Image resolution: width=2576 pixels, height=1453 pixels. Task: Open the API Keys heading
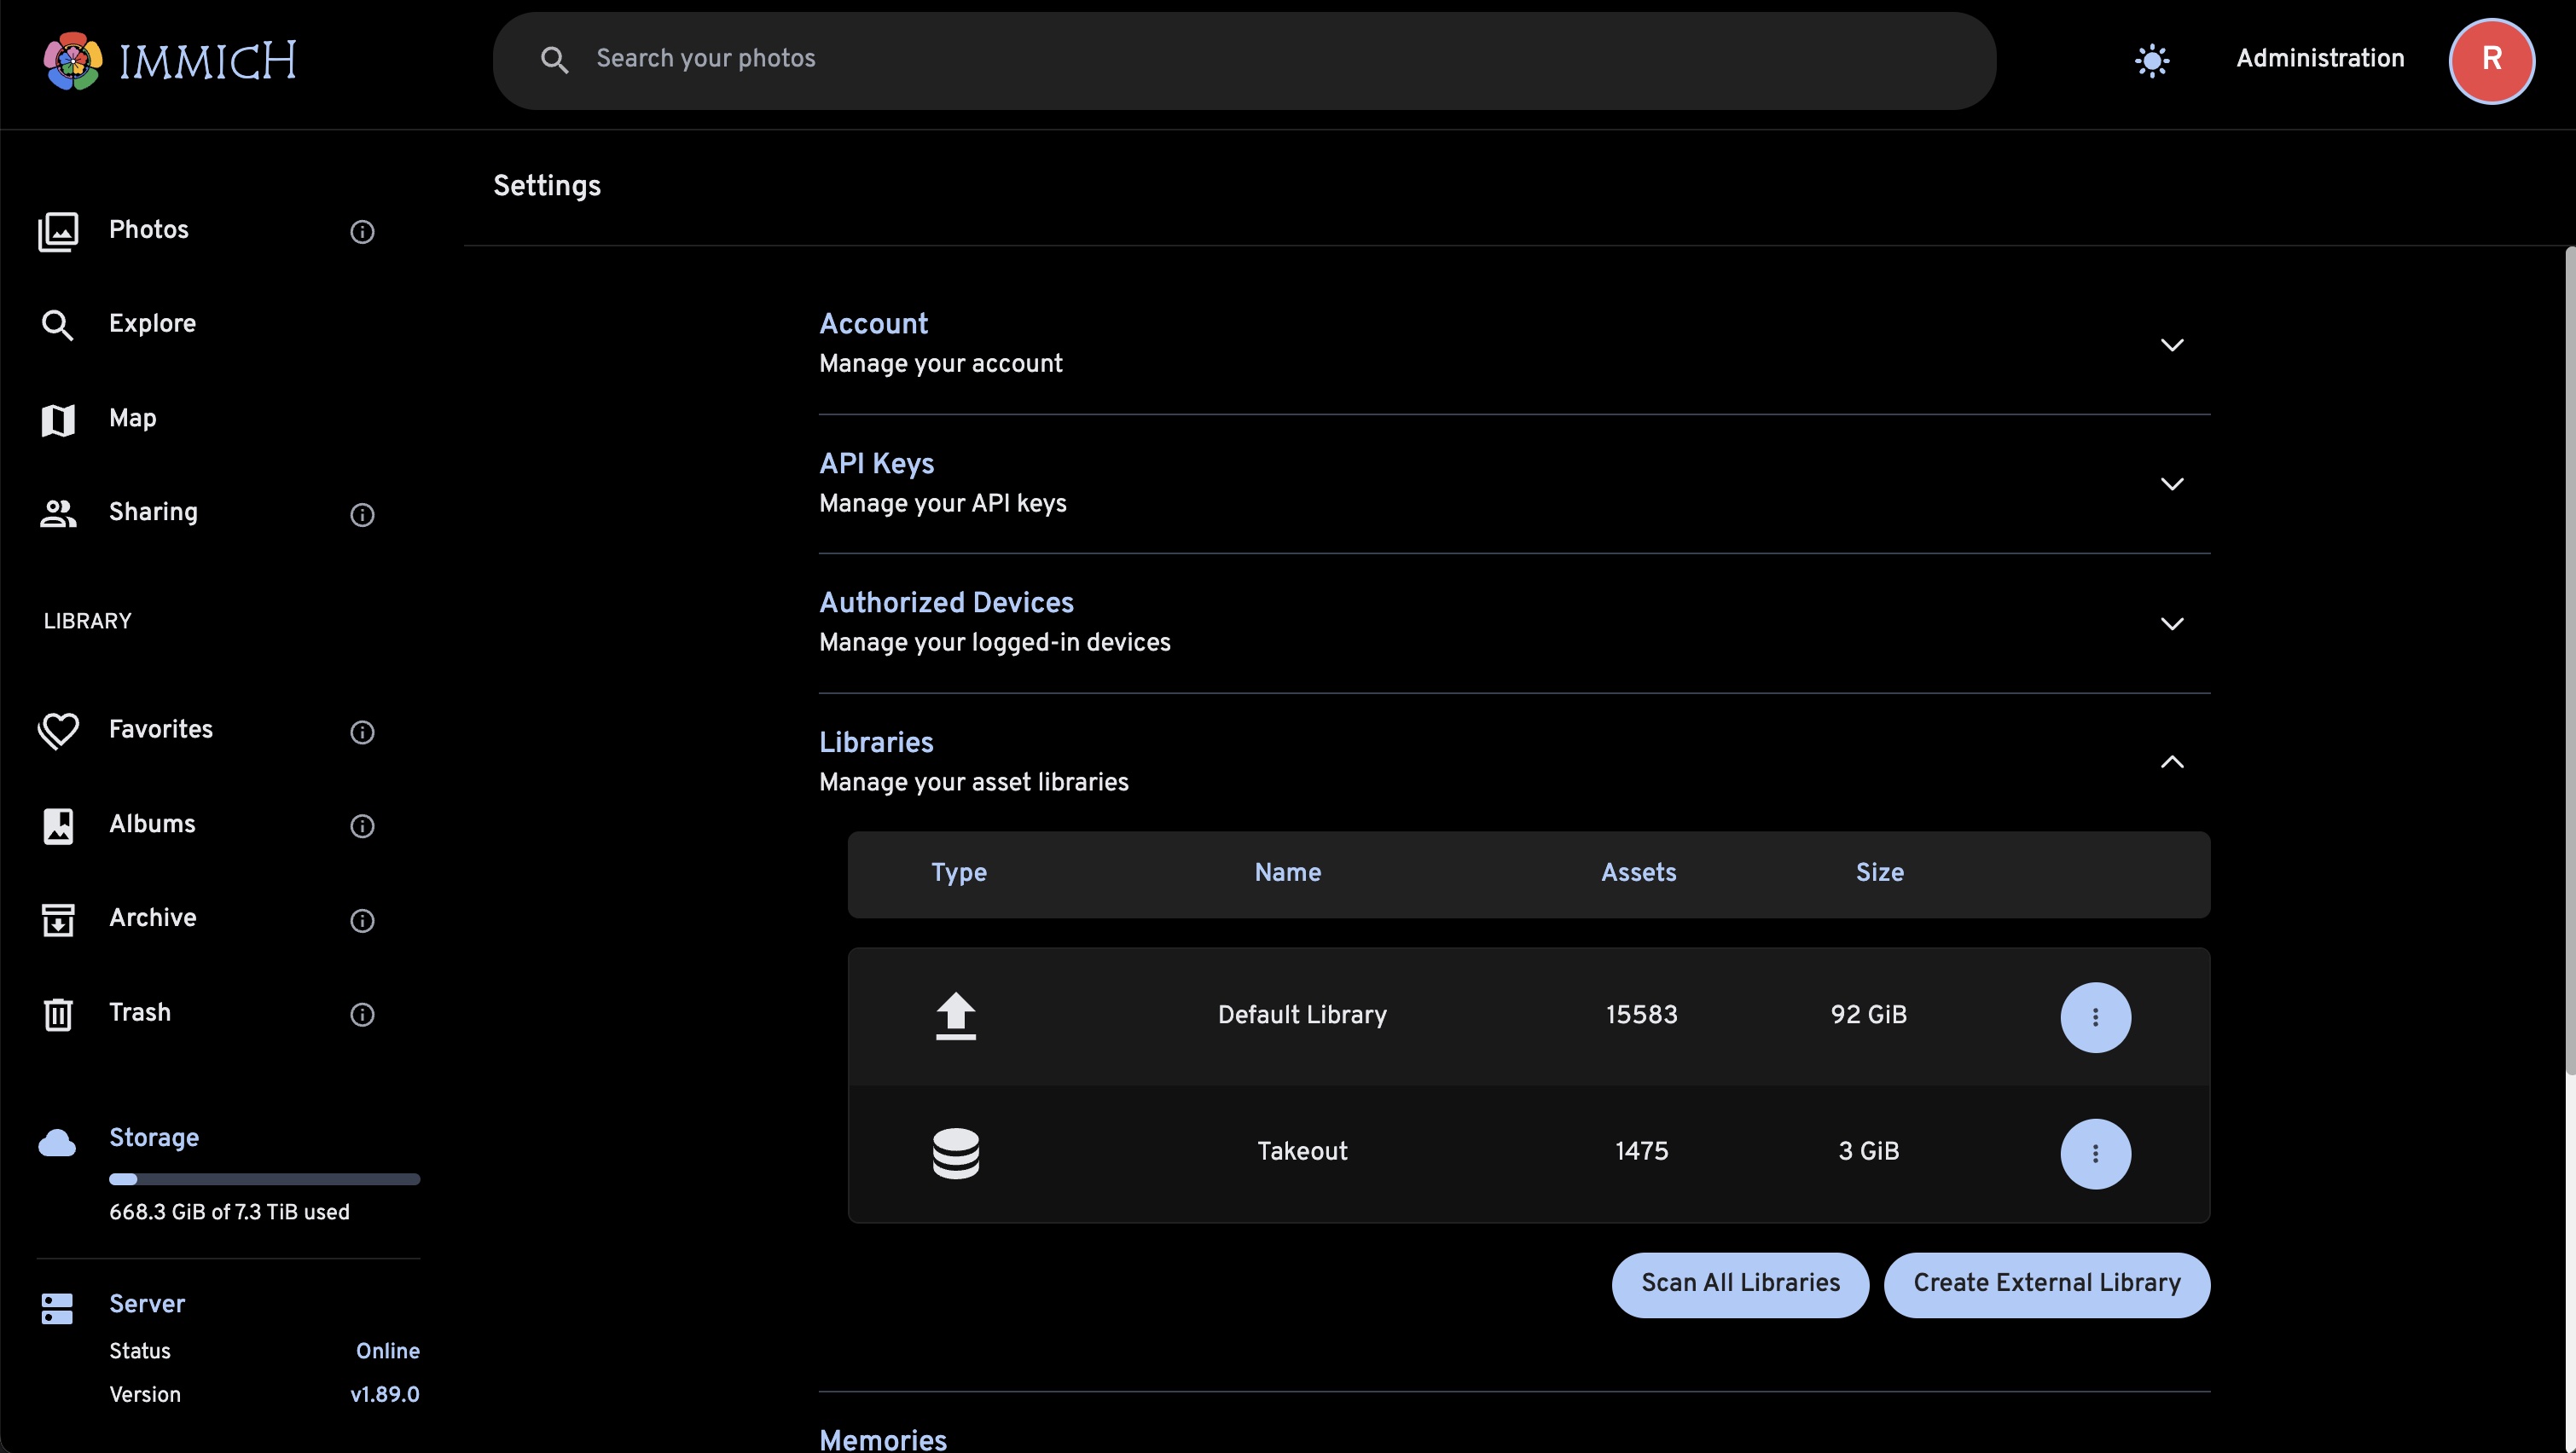(x=876, y=464)
